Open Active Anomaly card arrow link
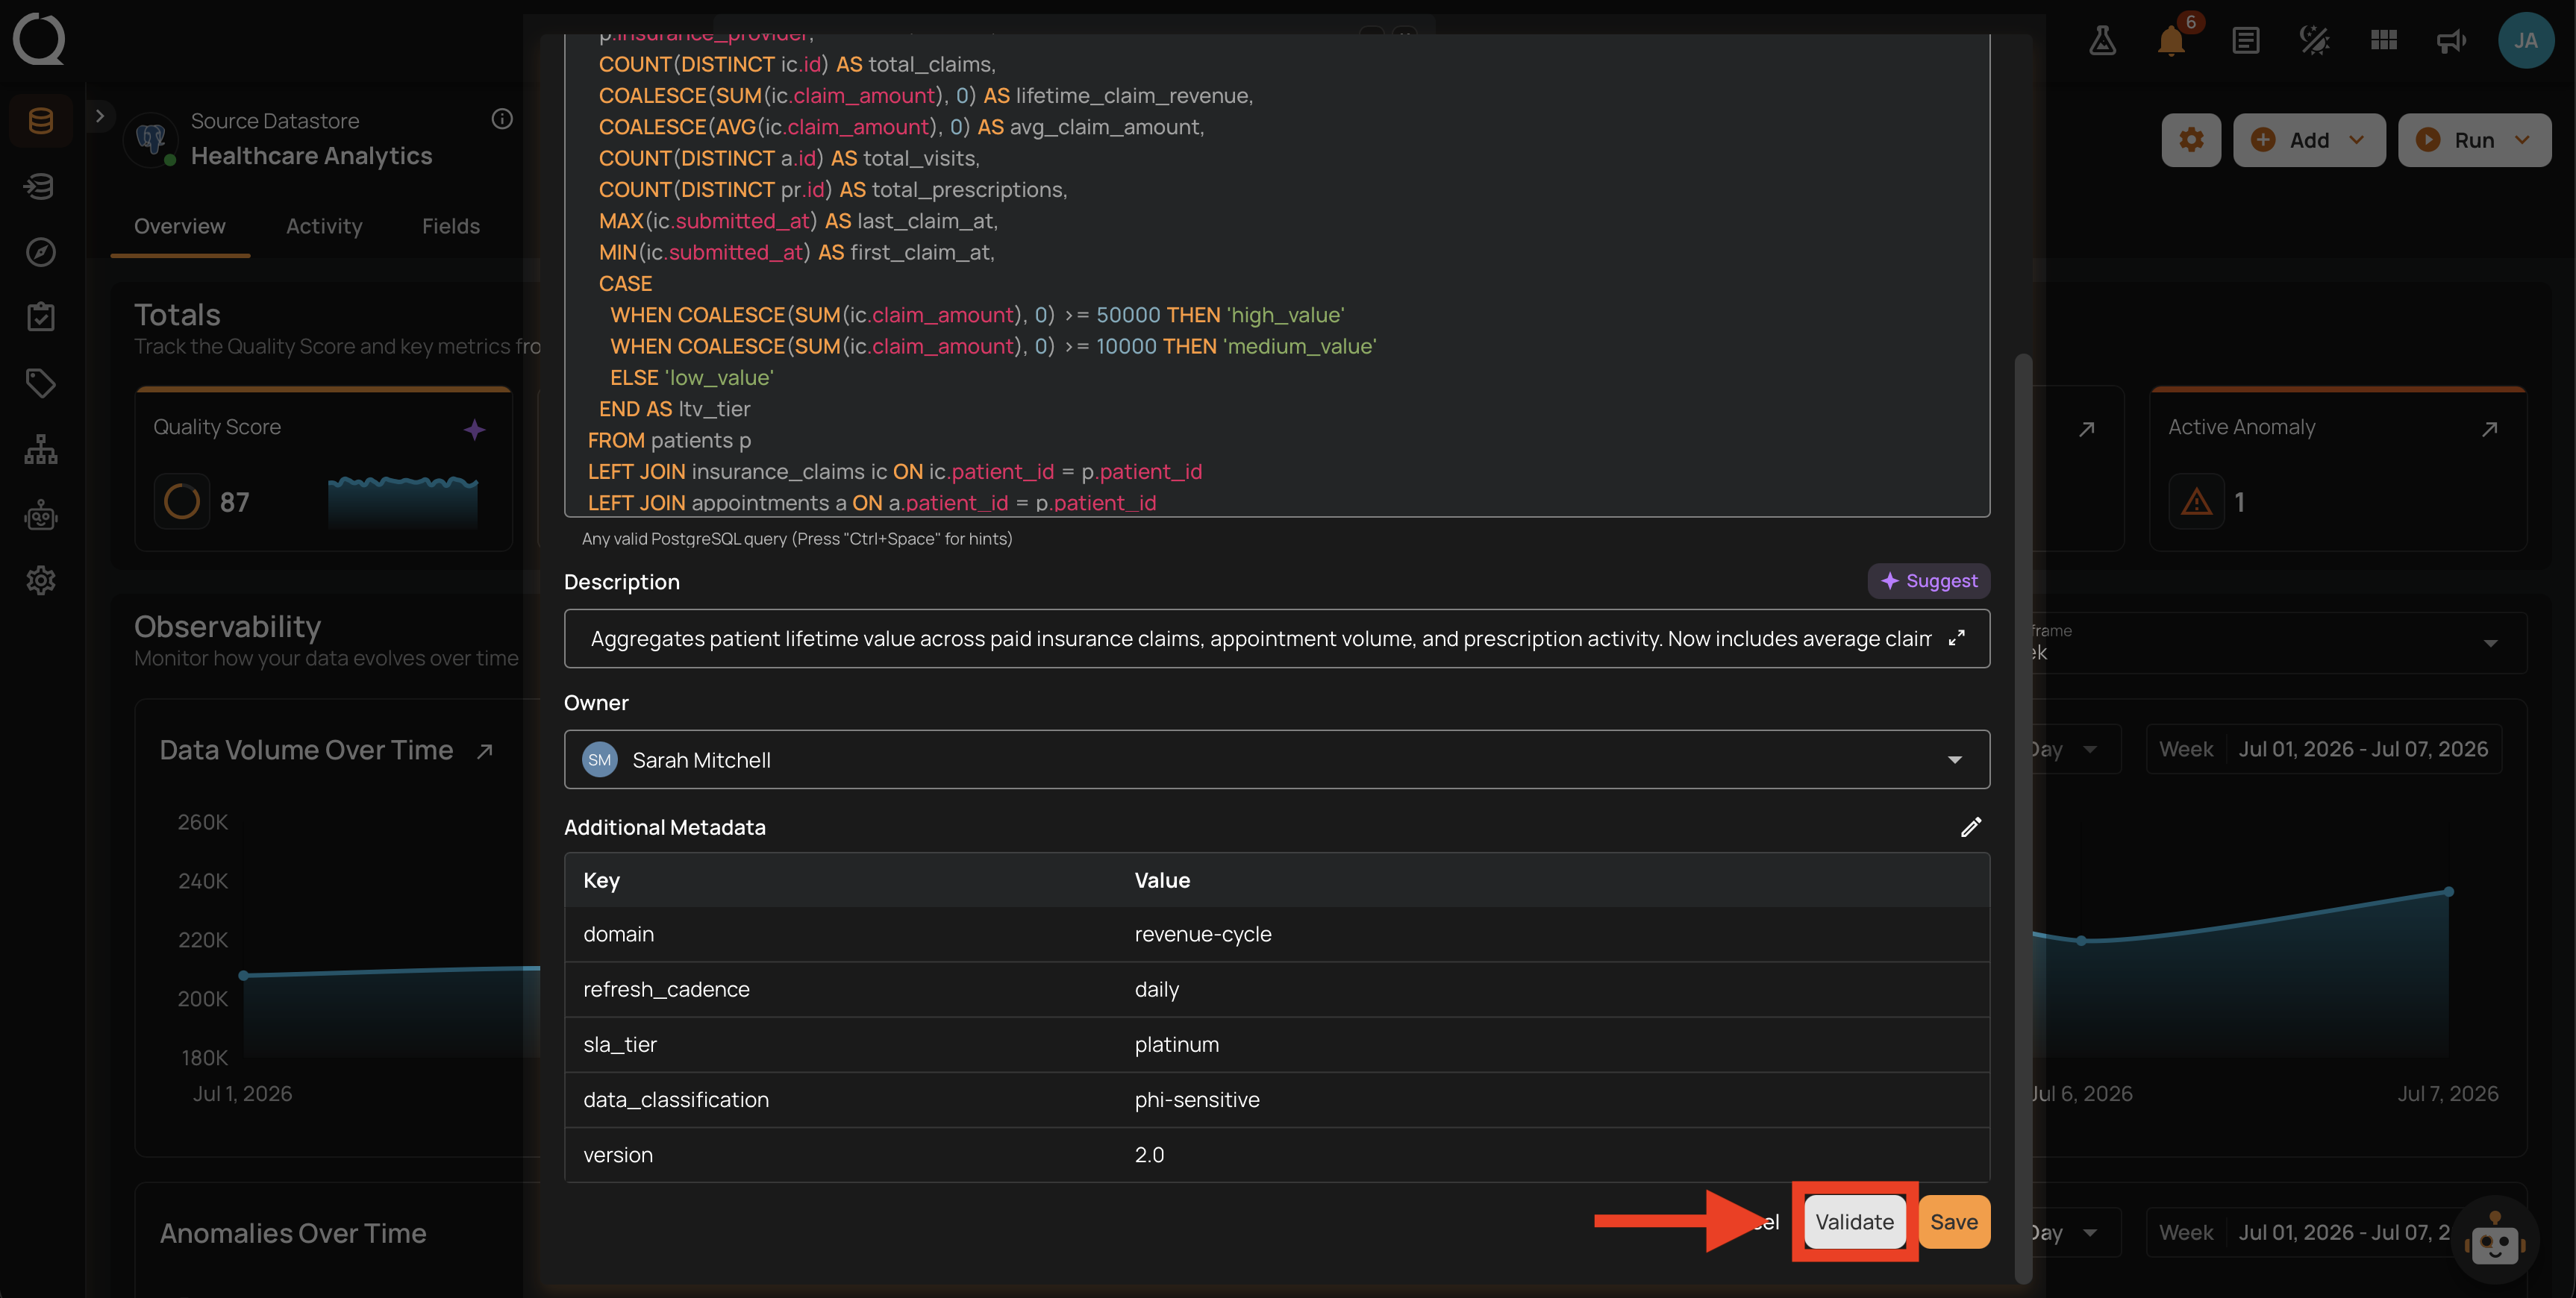Viewport: 2576px width, 1298px height. [x=2489, y=429]
